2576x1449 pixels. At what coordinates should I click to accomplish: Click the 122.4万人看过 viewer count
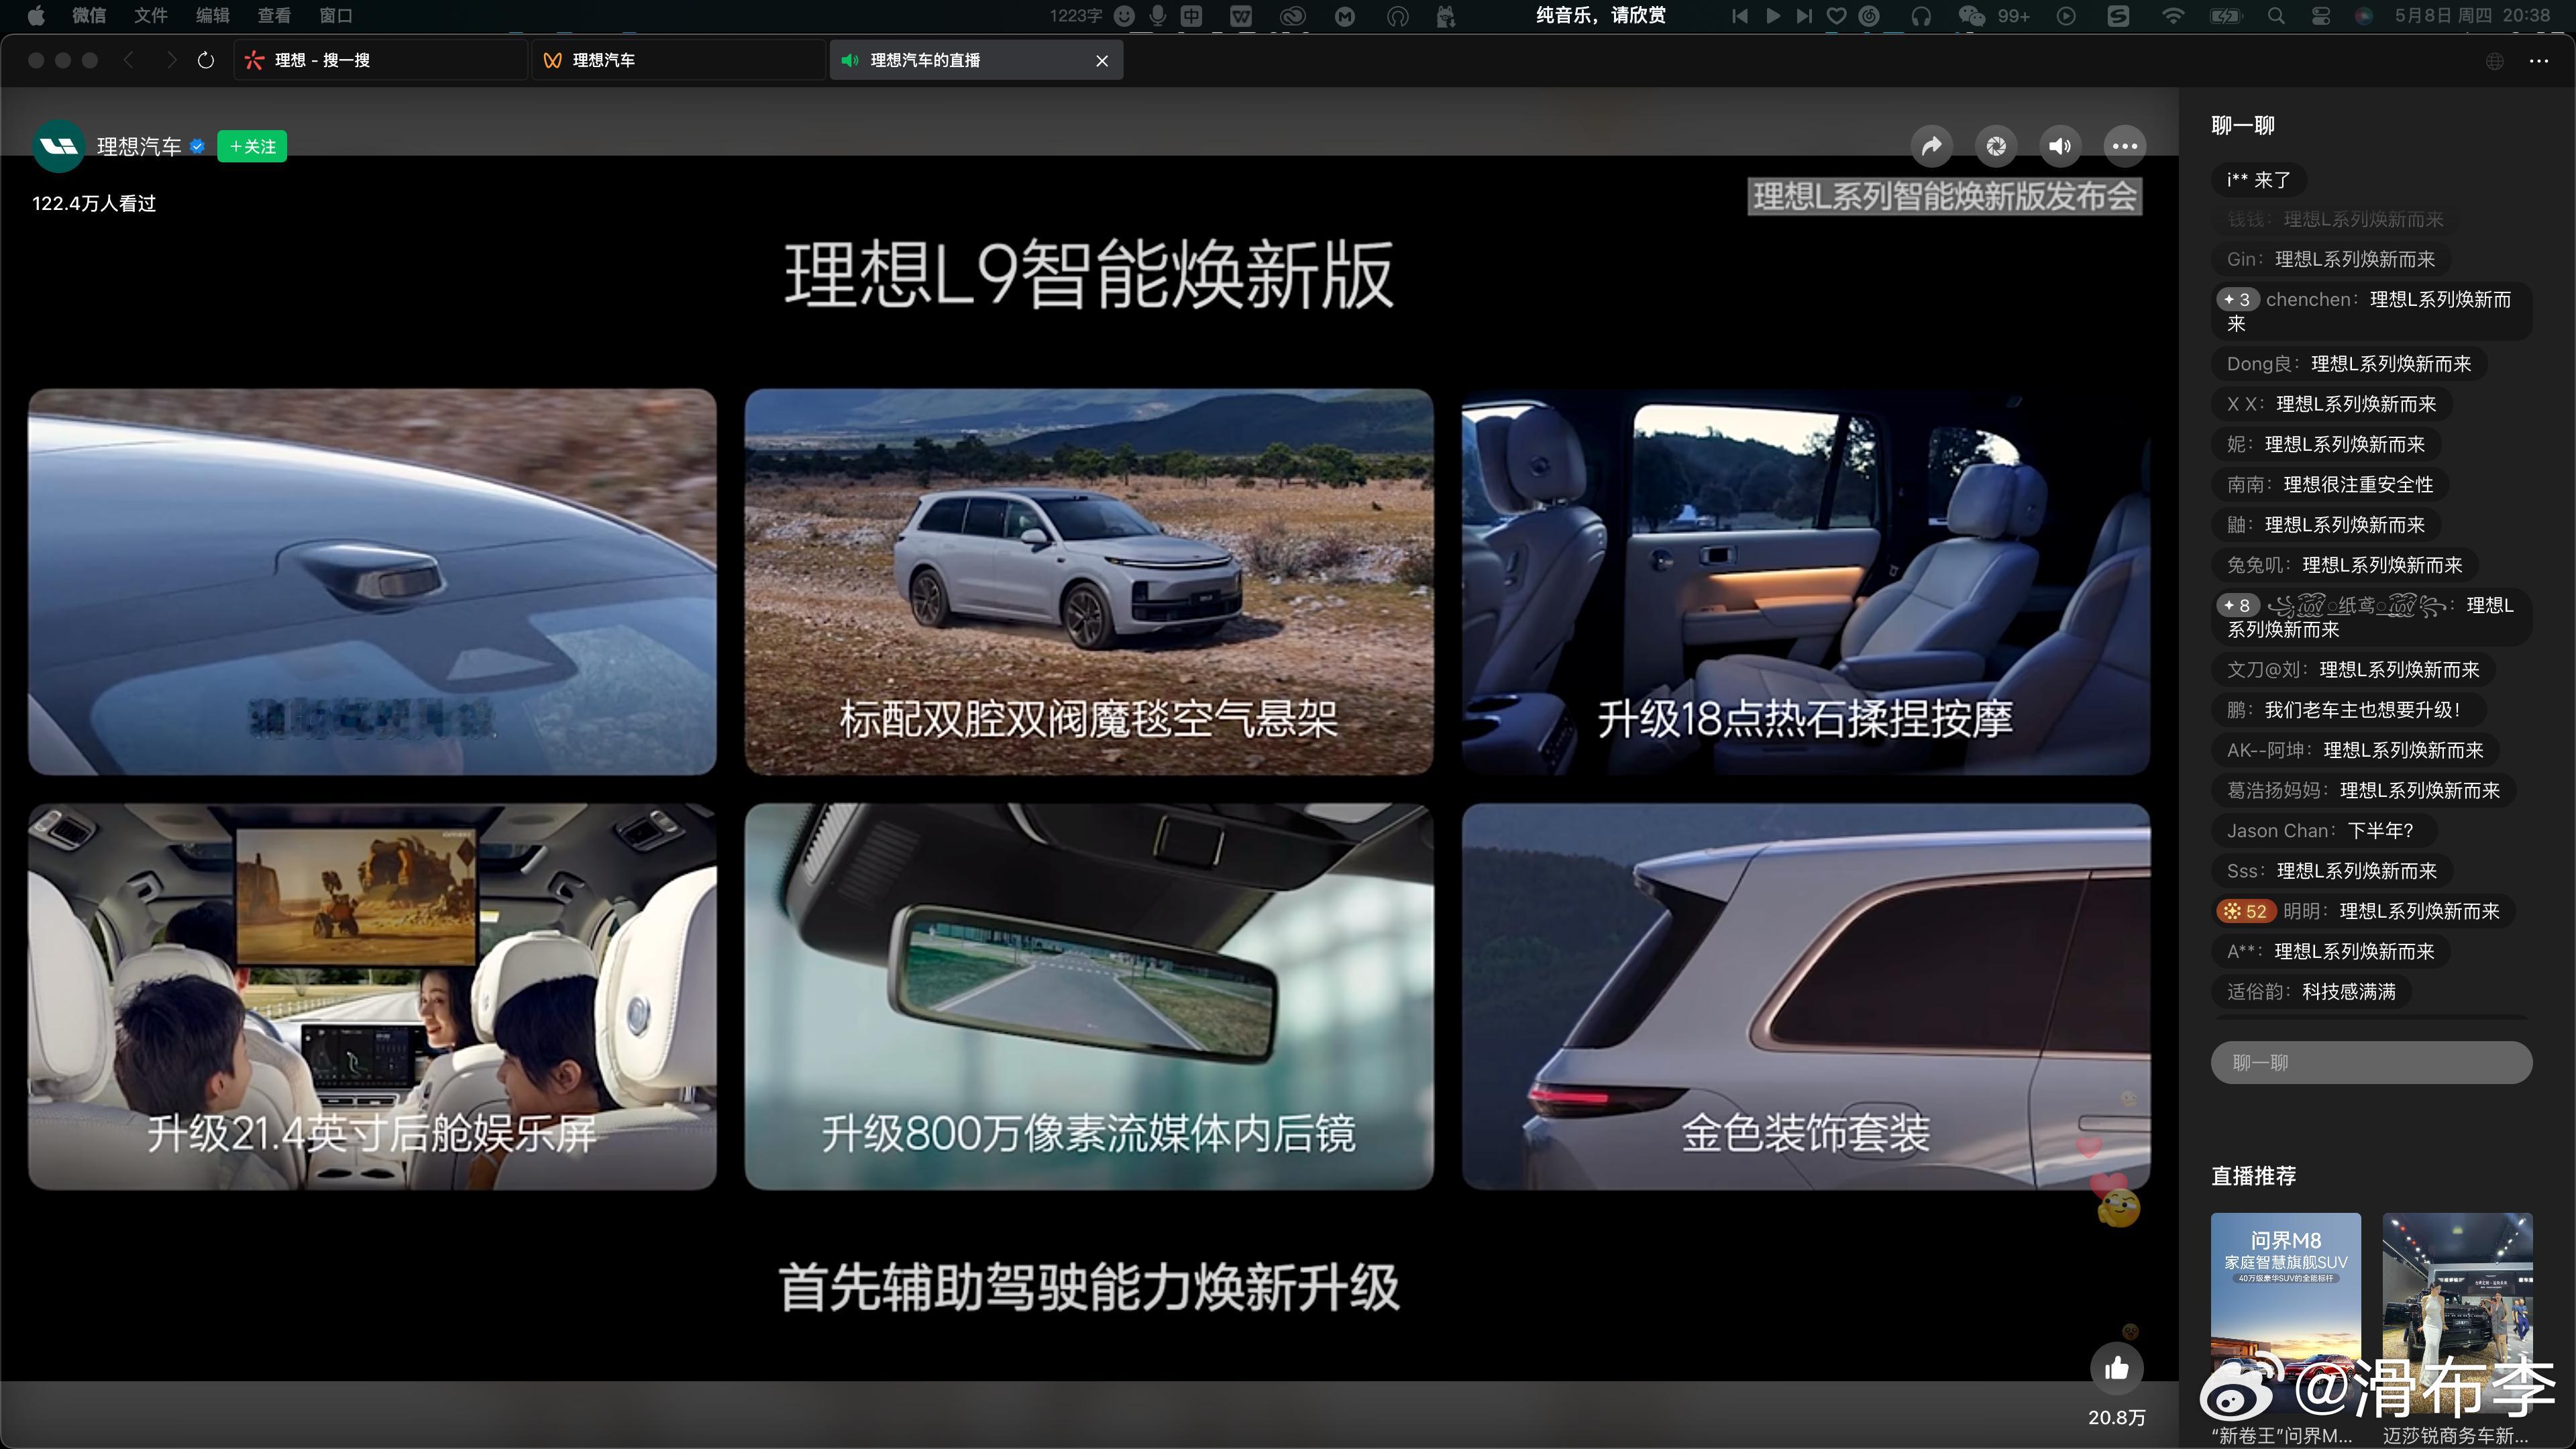(94, 203)
